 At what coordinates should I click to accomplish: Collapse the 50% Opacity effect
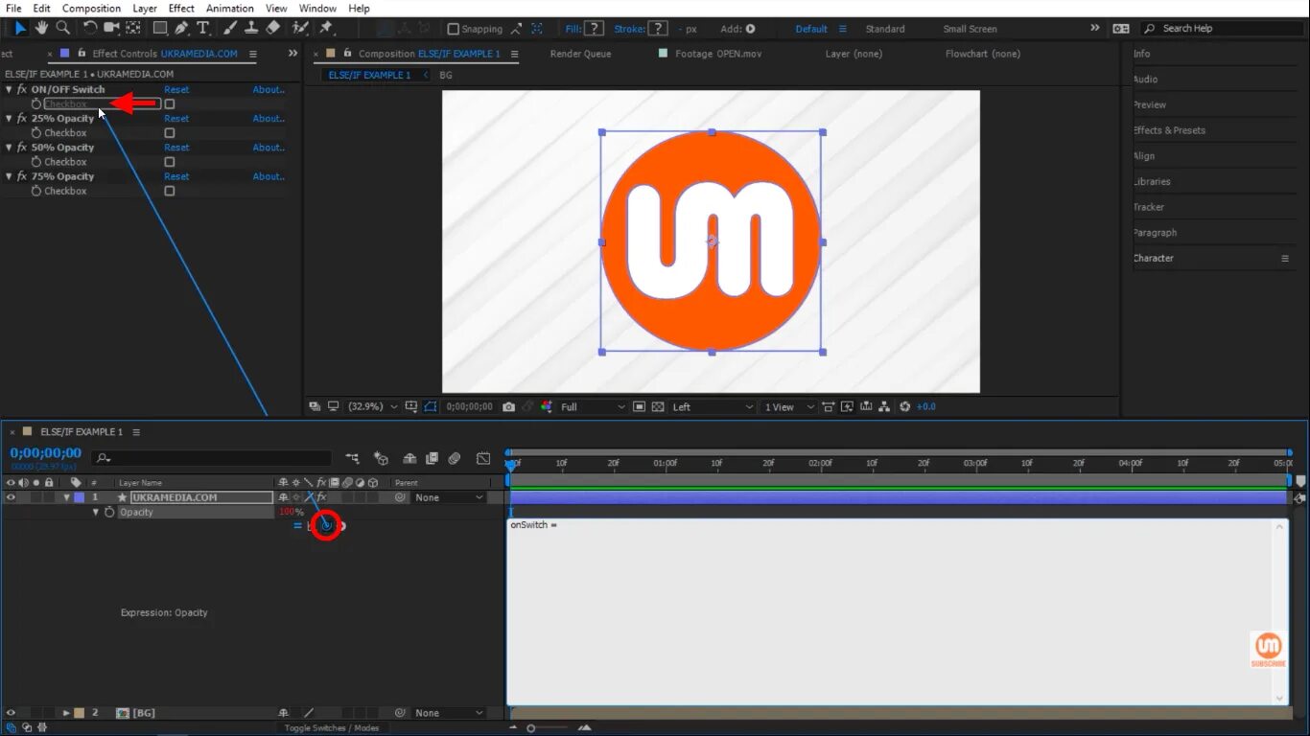pos(9,148)
